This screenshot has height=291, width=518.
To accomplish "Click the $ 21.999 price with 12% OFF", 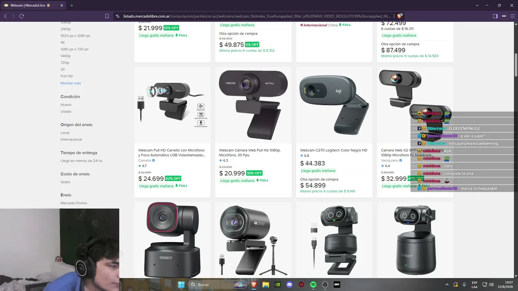I will point(150,28).
